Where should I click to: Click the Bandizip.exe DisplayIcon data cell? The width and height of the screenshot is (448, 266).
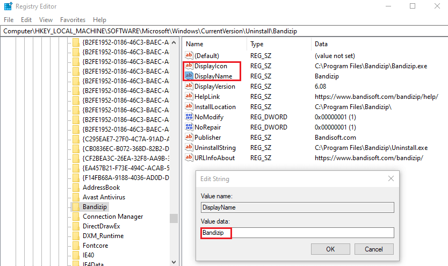(x=371, y=66)
